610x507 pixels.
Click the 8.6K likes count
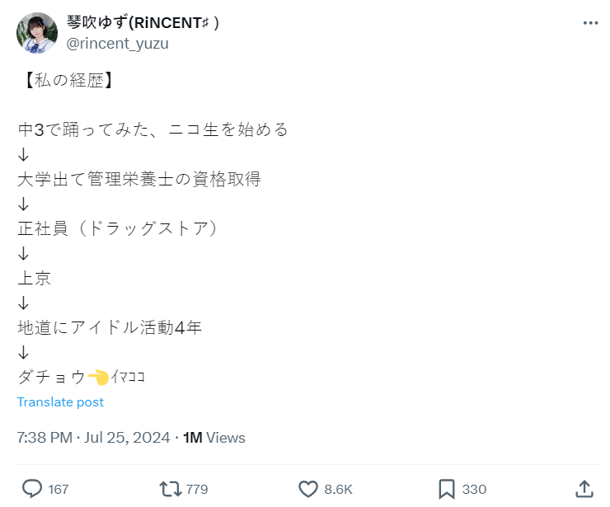[x=338, y=490]
